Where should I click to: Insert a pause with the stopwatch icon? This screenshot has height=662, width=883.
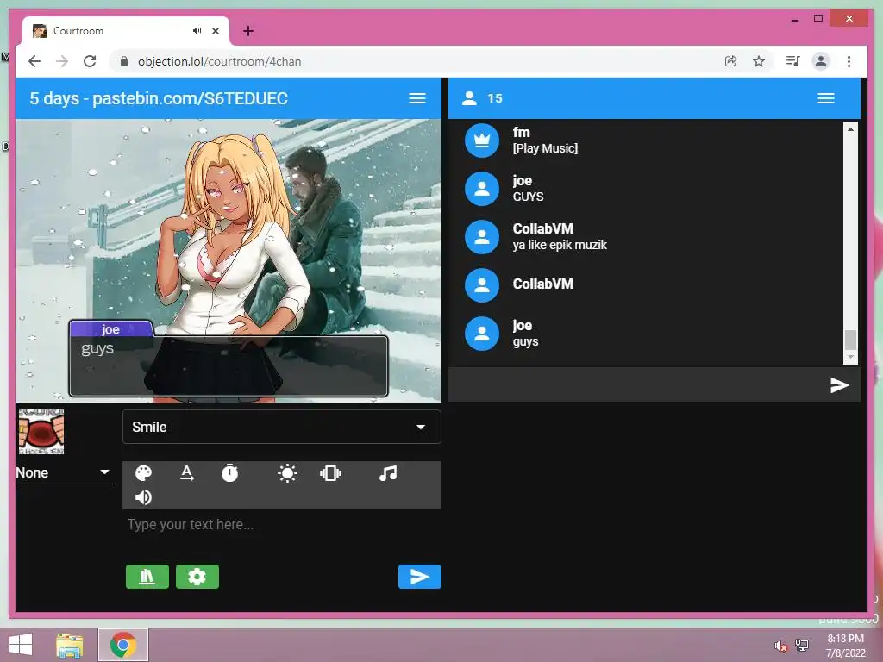[x=229, y=473]
